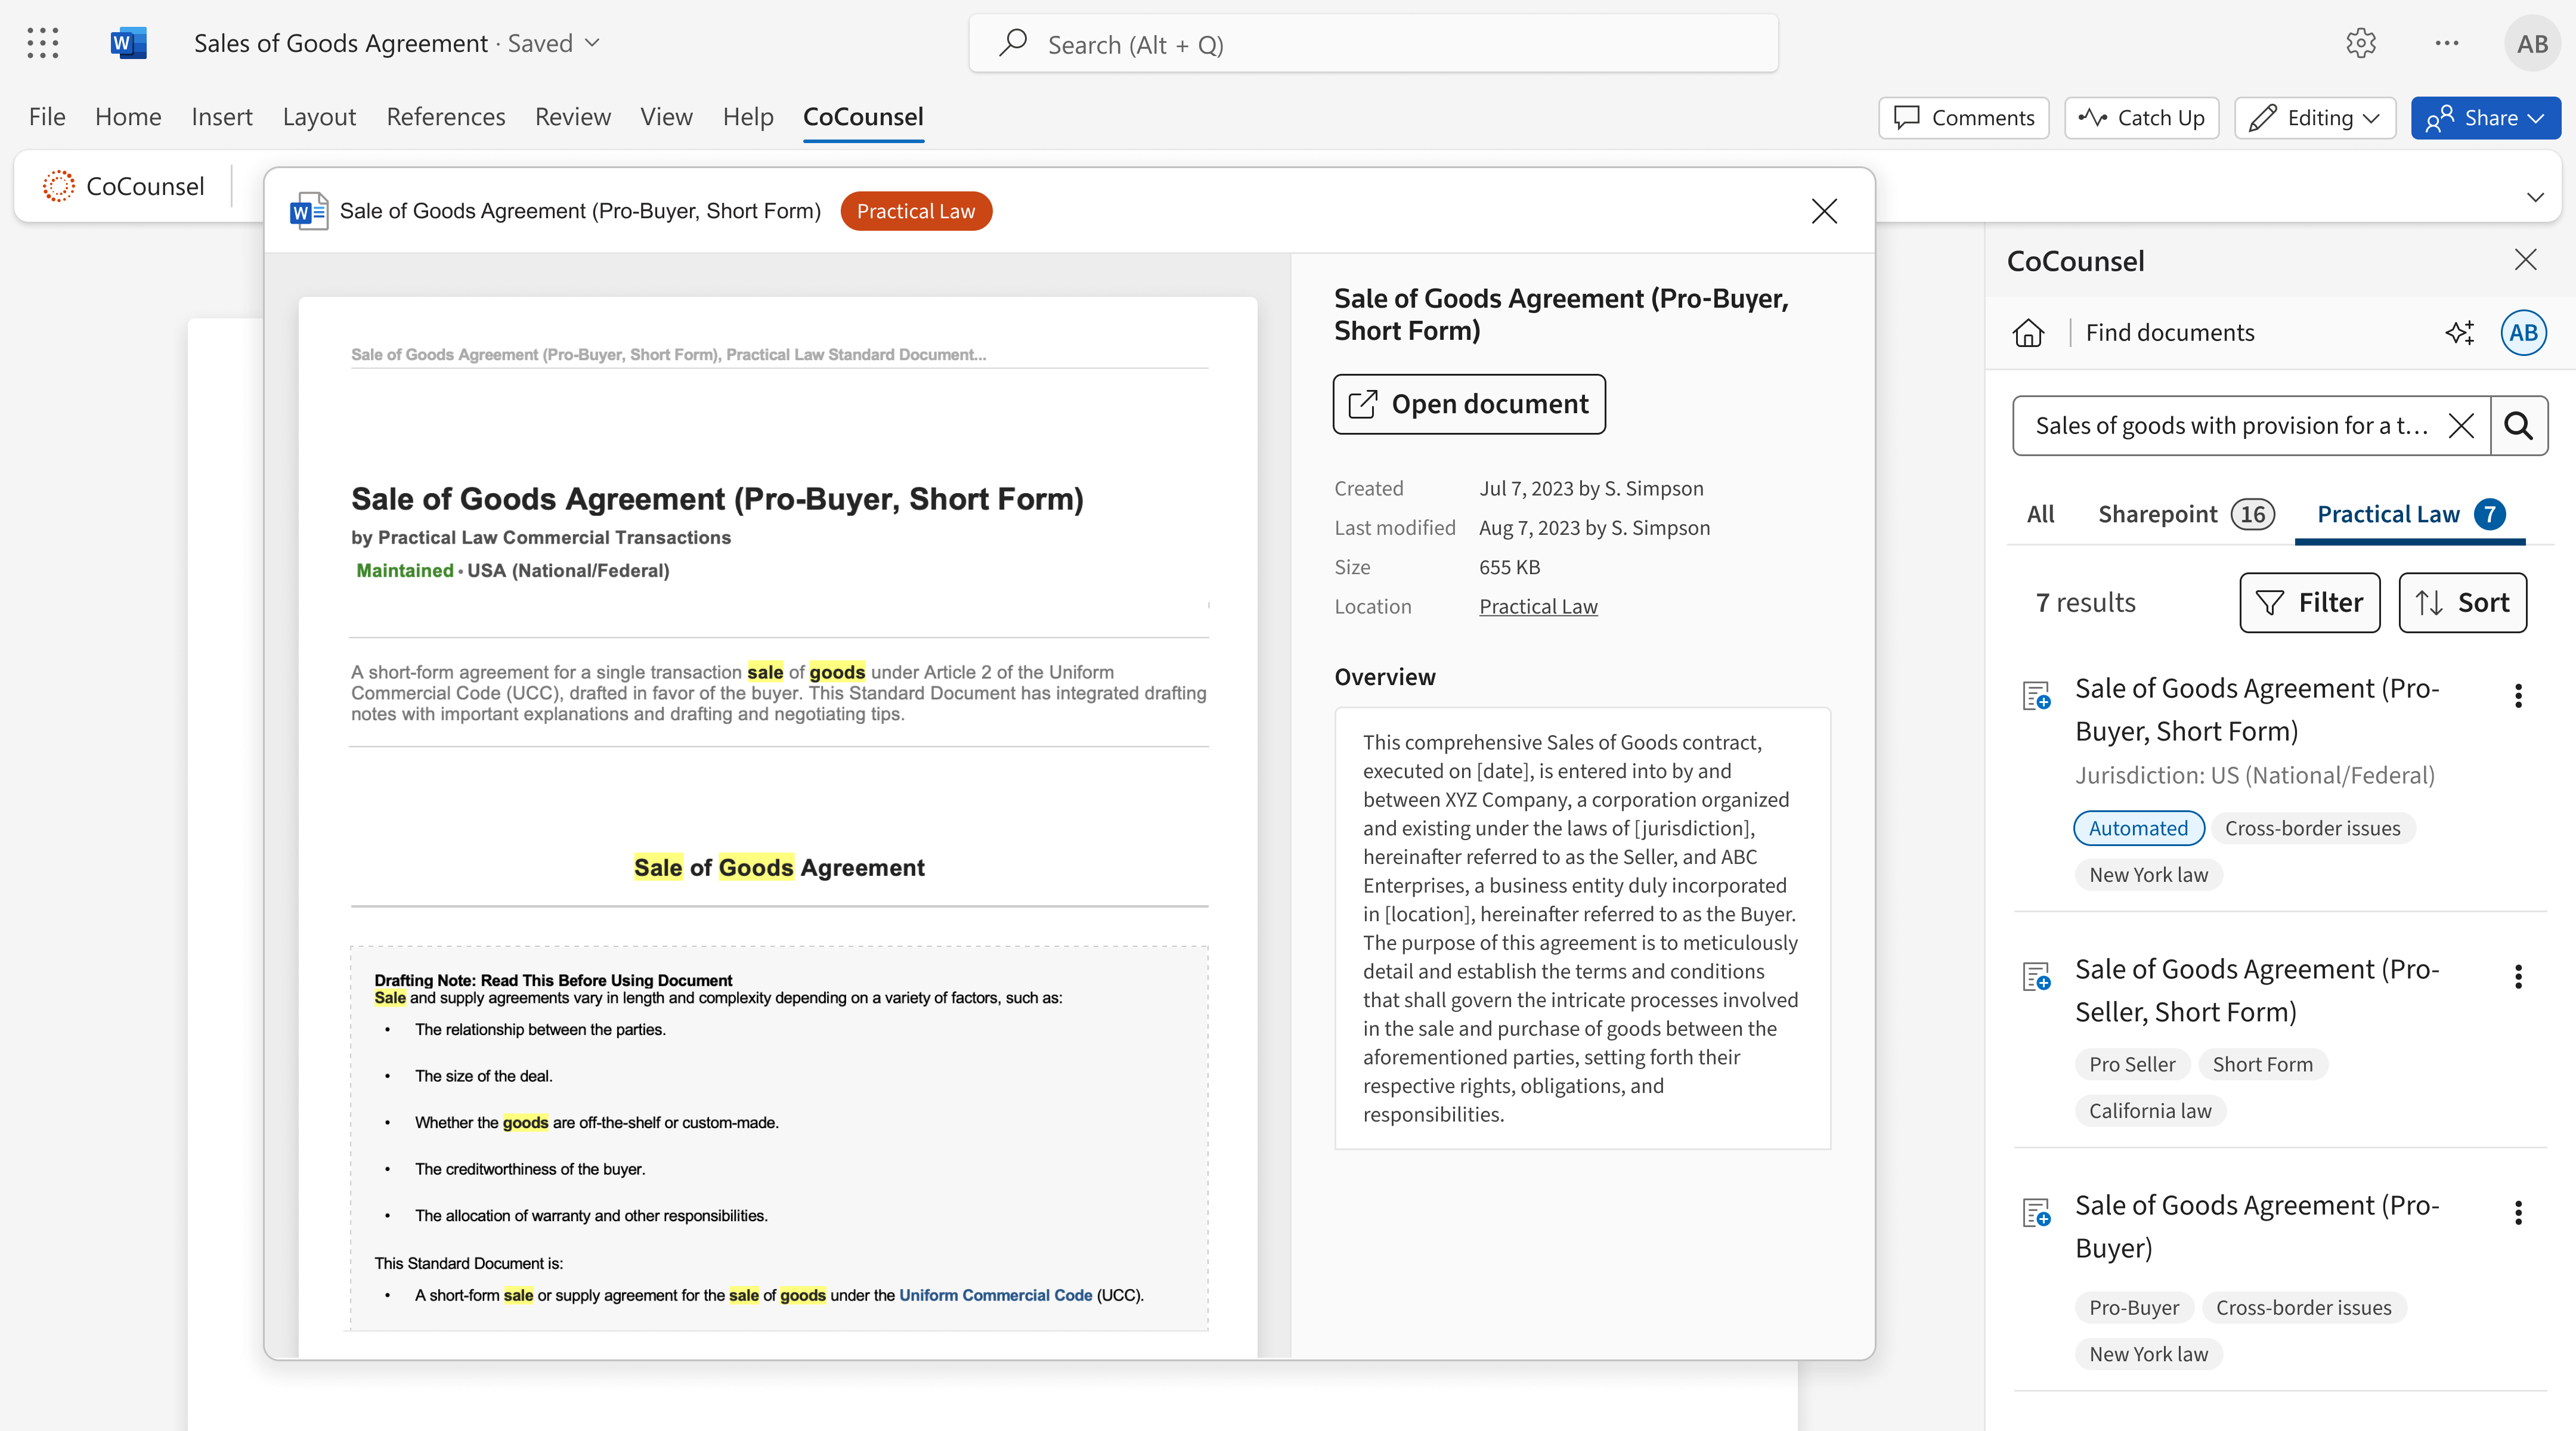
Task: Click Cross-border issues tag under Pro-Buyer result
Action: point(2303,1308)
